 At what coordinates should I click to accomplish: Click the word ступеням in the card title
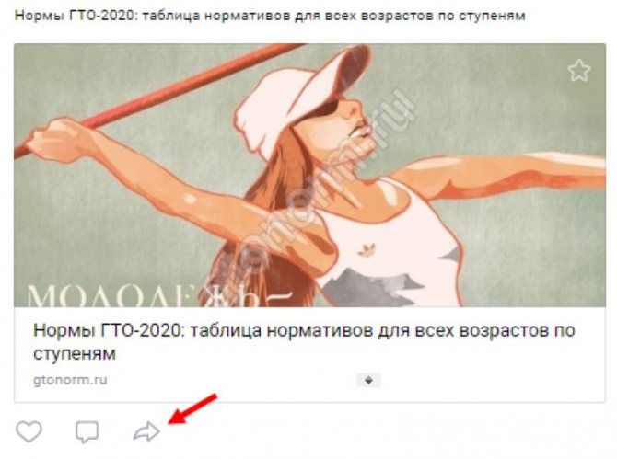click(x=75, y=354)
